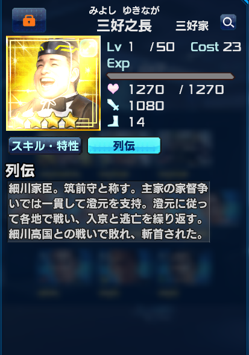Image resolution: width=249 pixels, height=355 pixels.
Task: Click the four gold stars rarity row
Action: pos(43,120)
